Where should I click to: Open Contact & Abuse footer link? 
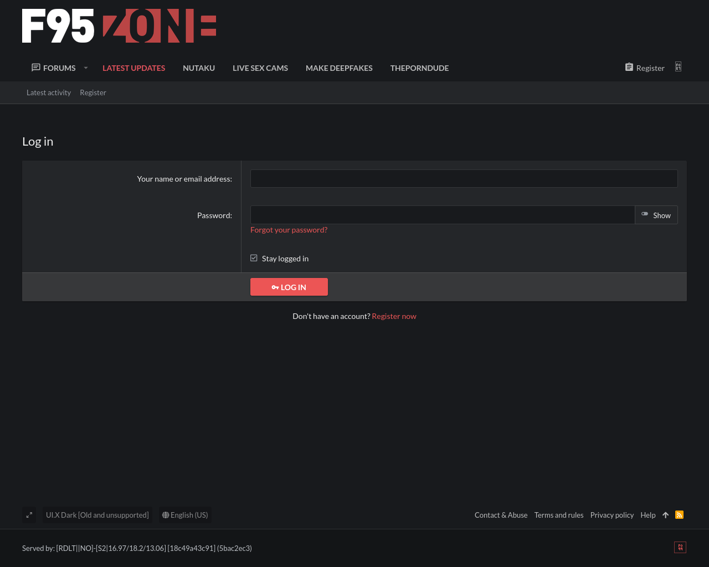pyautogui.click(x=501, y=515)
